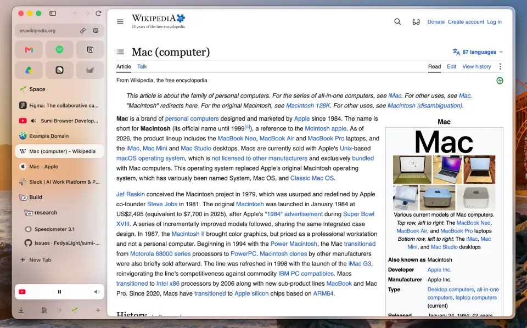Select the Mac - Apple tab
The width and height of the screenshot is (527, 328).
coord(59,167)
